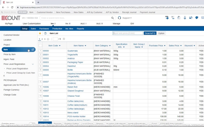Tick the checkbox for row 9 Raisin Roll
Image resolution: width=204 pixels, height=127 pixels.
point(41,87)
